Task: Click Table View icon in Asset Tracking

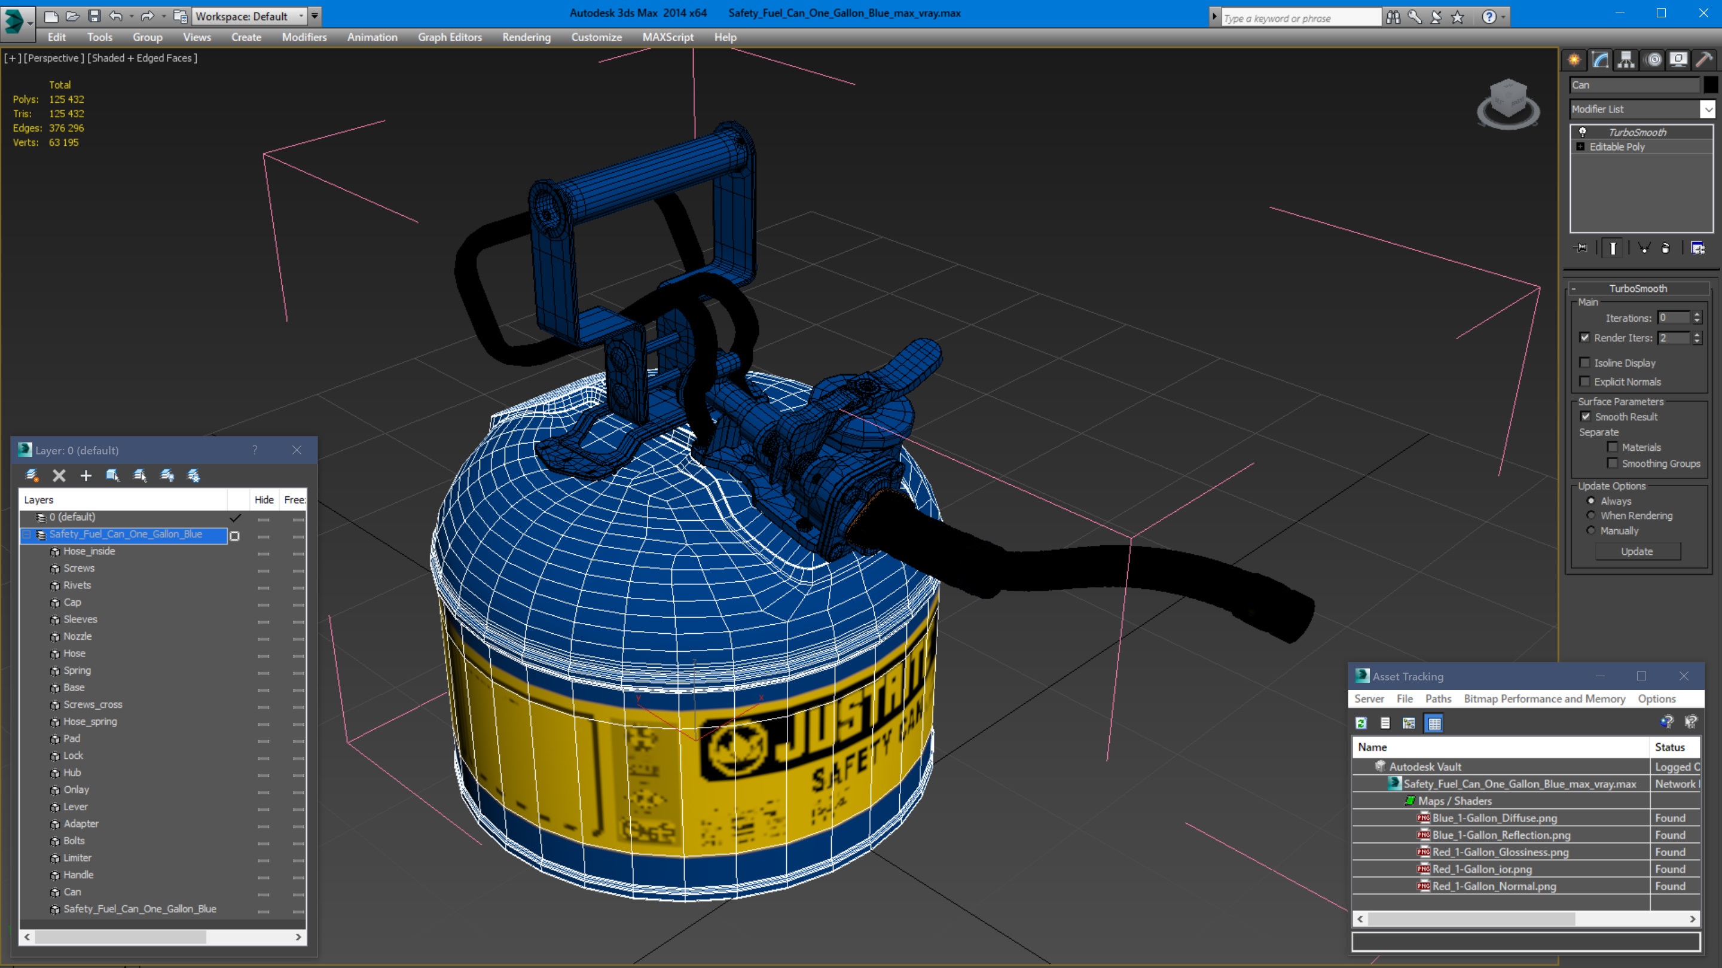Action: pyautogui.click(x=1434, y=723)
